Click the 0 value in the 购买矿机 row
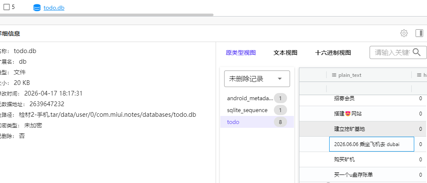 coord(421,159)
